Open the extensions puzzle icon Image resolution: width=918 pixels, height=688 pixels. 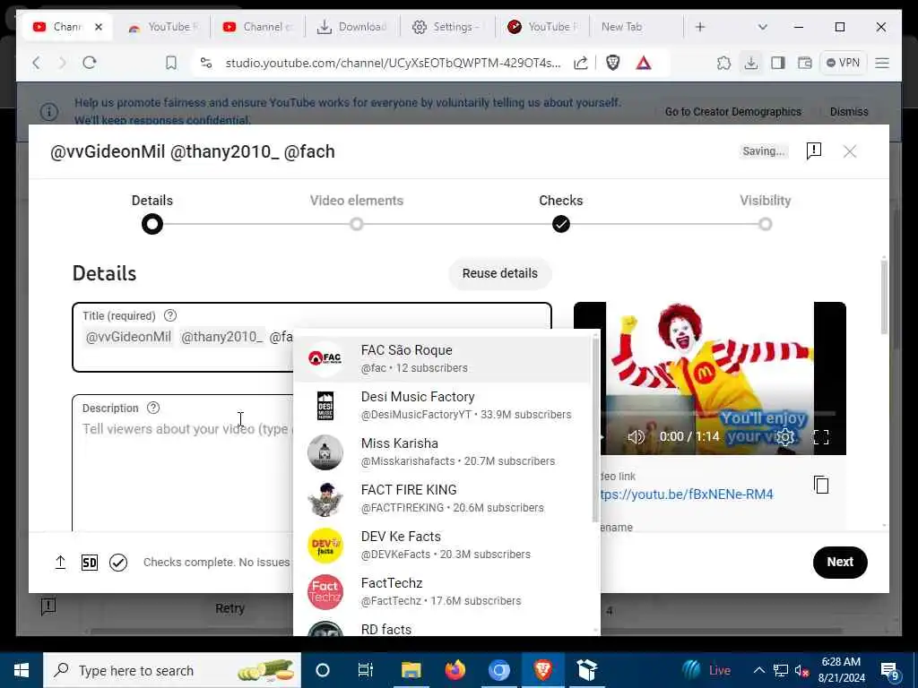click(723, 63)
